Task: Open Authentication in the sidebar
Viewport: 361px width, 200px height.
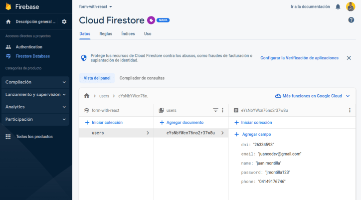Action: pyautogui.click(x=29, y=47)
